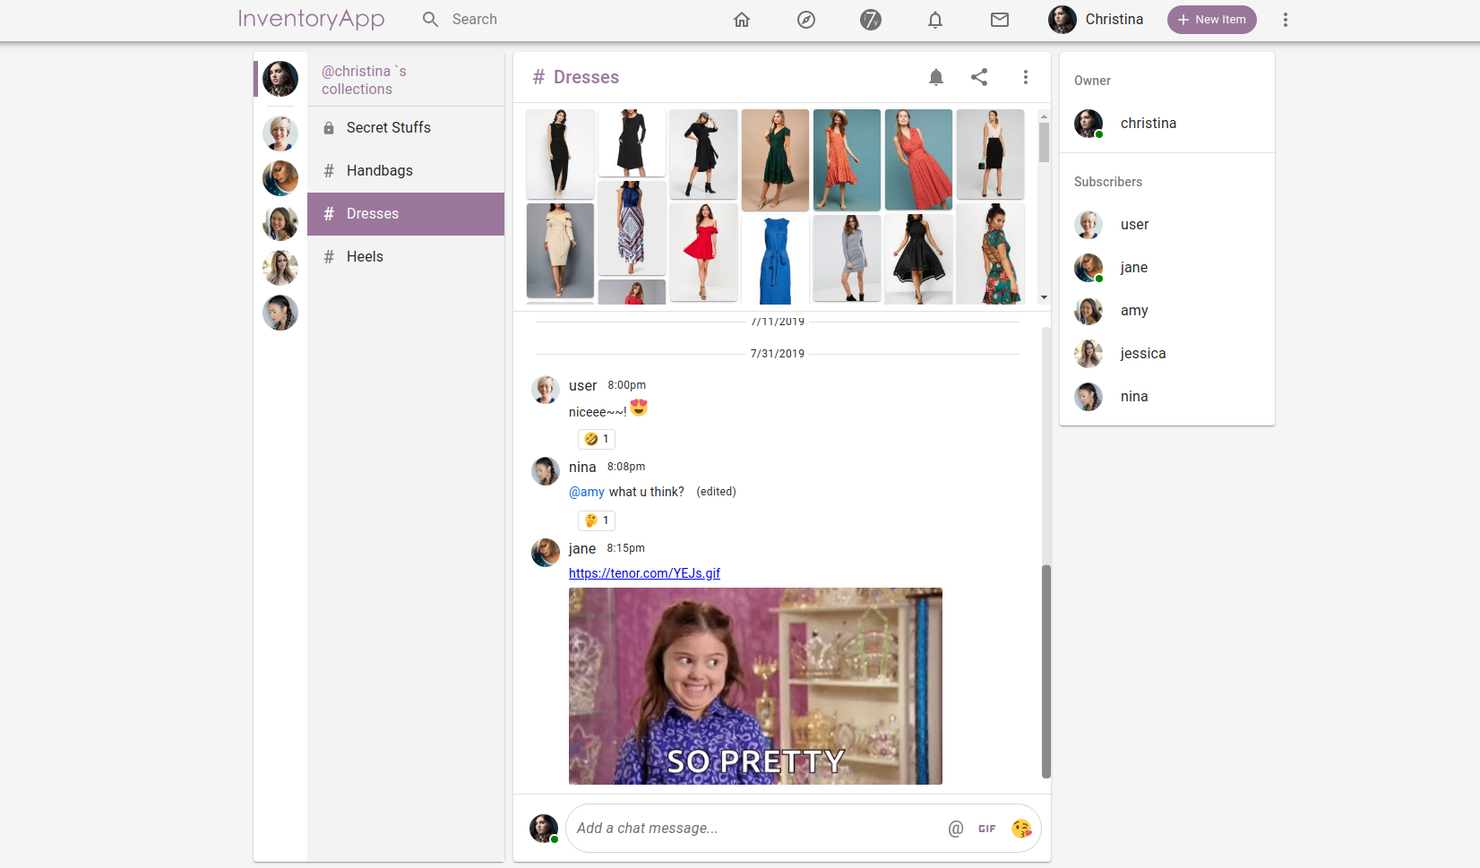The height and width of the screenshot is (868, 1480).
Task: Open global notifications from the bell icon
Action: click(934, 20)
